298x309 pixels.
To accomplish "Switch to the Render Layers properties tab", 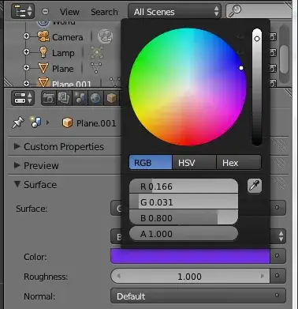I will [x=64, y=98].
